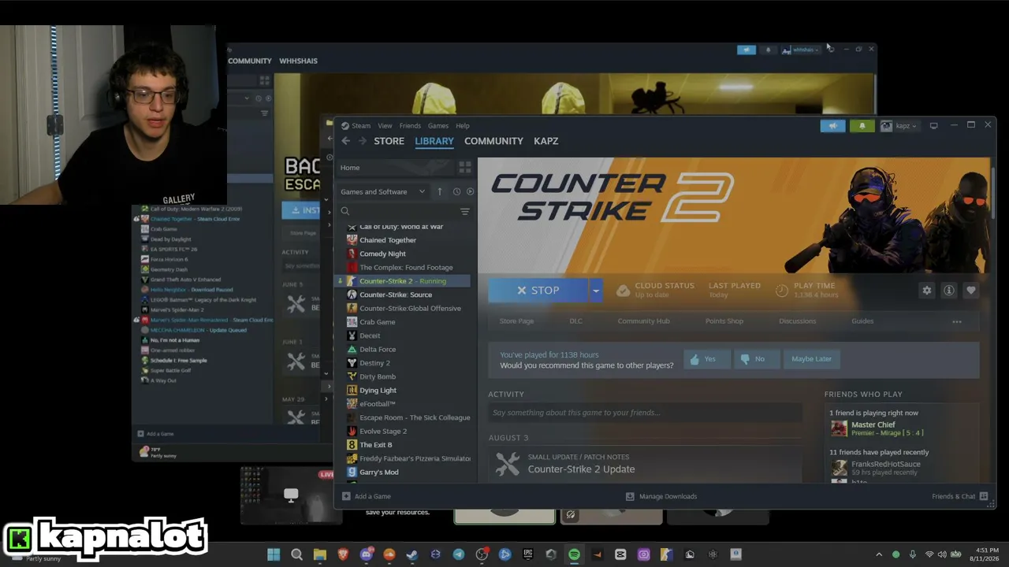The width and height of the screenshot is (1009, 567).
Task: Open the Guides link
Action: 862,321
